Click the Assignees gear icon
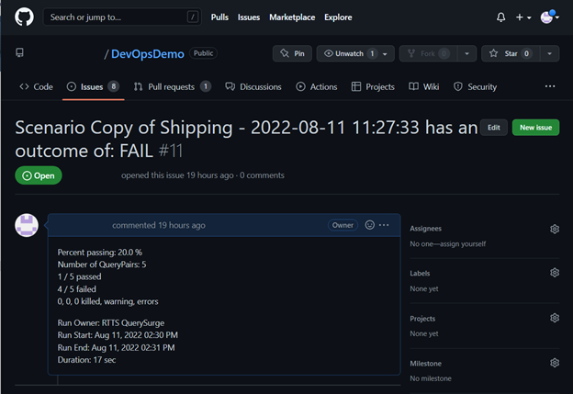The width and height of the screenshot is (573, 394). coord(555,229)
